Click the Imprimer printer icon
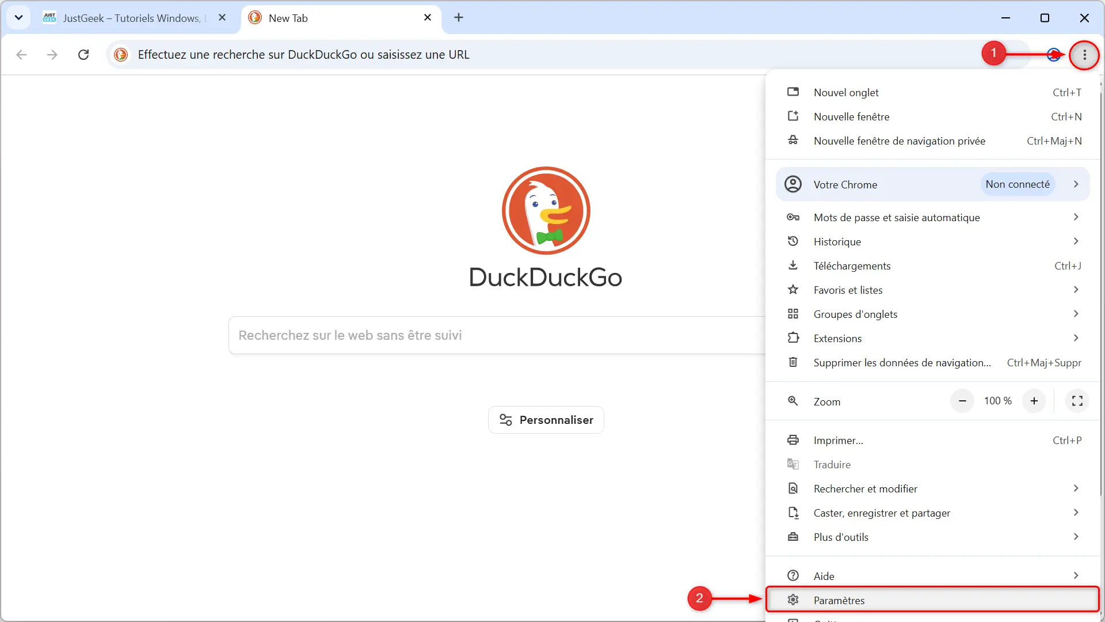Image resolution: width=1105 pixels, height=622 pixels. pyautogui.click(x=793, y=440)
